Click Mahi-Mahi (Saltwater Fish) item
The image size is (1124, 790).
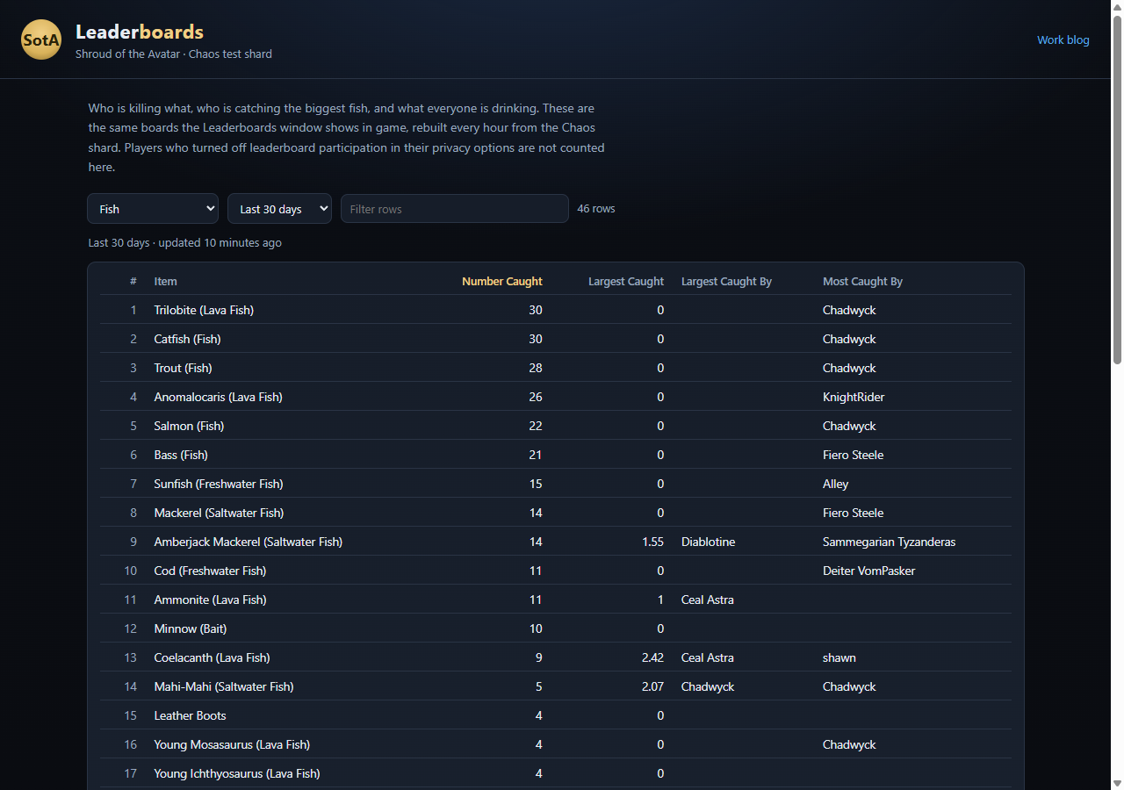[224, 686]
